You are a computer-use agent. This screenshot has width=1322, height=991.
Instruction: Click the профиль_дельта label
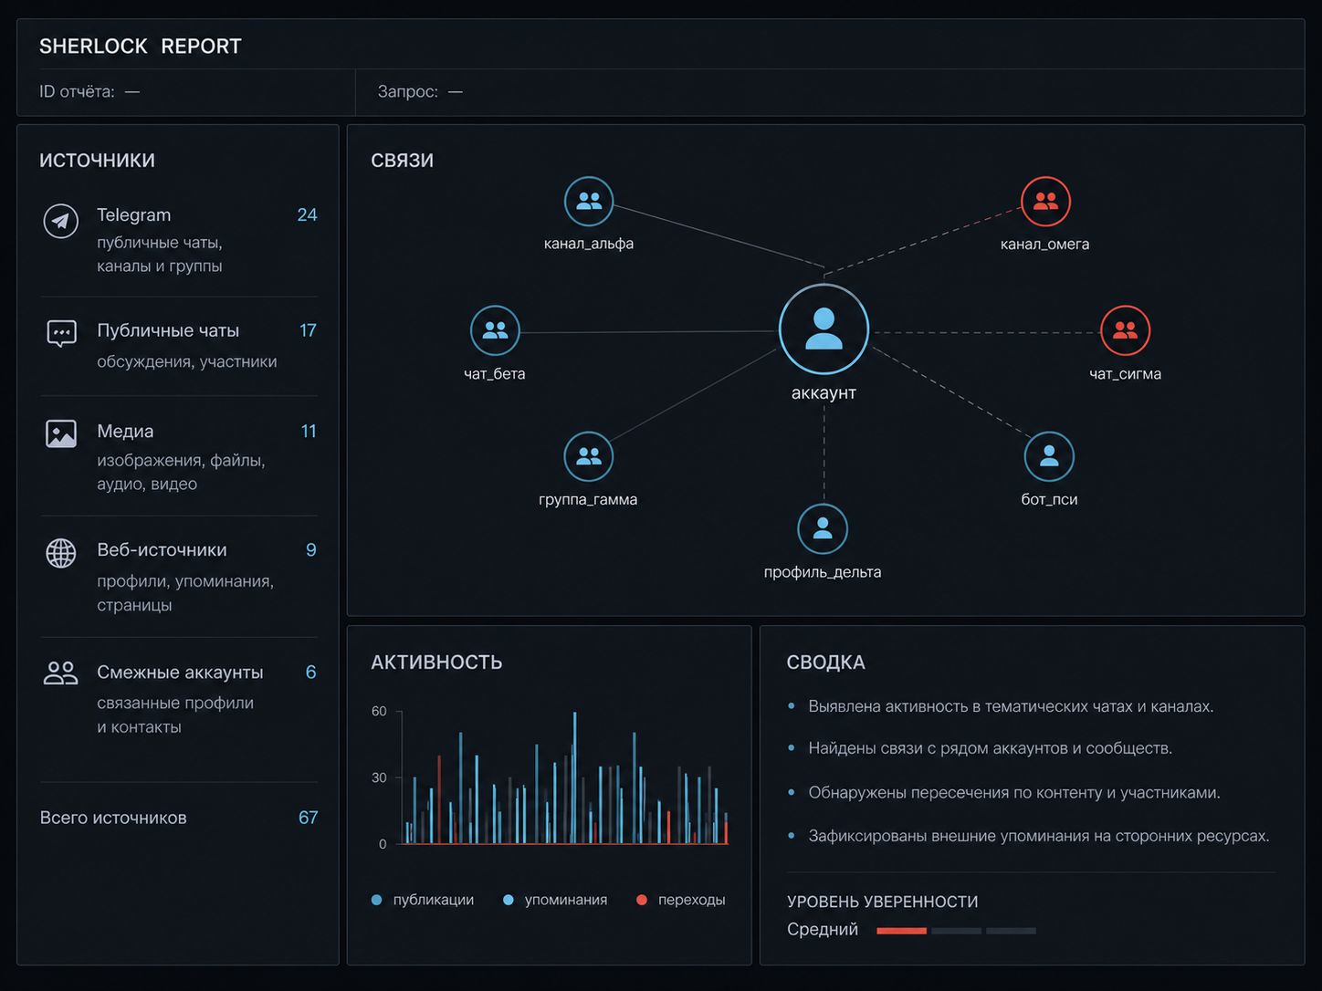pyautogui.click(x=823, y=572)
